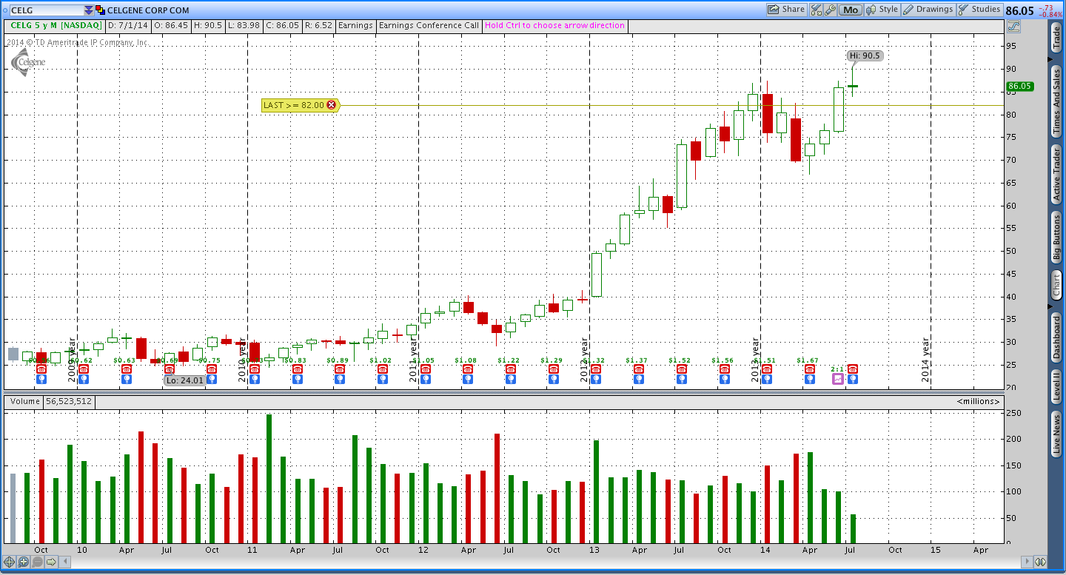1066x575 pixels.
Task: Click the green 86.05 price axis label
Action: pos(1020,87)
